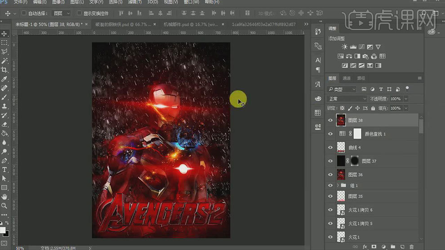Open the 滤镜(T) menu
The width and height of the screenshot is (445, 250).
click(134, 2)
